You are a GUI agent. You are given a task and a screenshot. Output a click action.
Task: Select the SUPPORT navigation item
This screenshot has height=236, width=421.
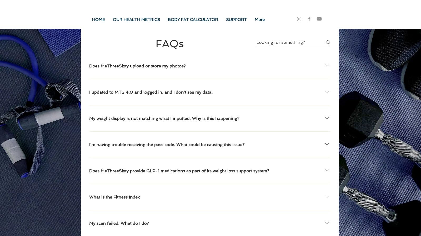(236, 20)
